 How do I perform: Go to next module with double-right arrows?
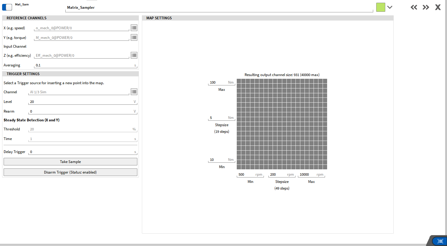[x=426, y=7]
